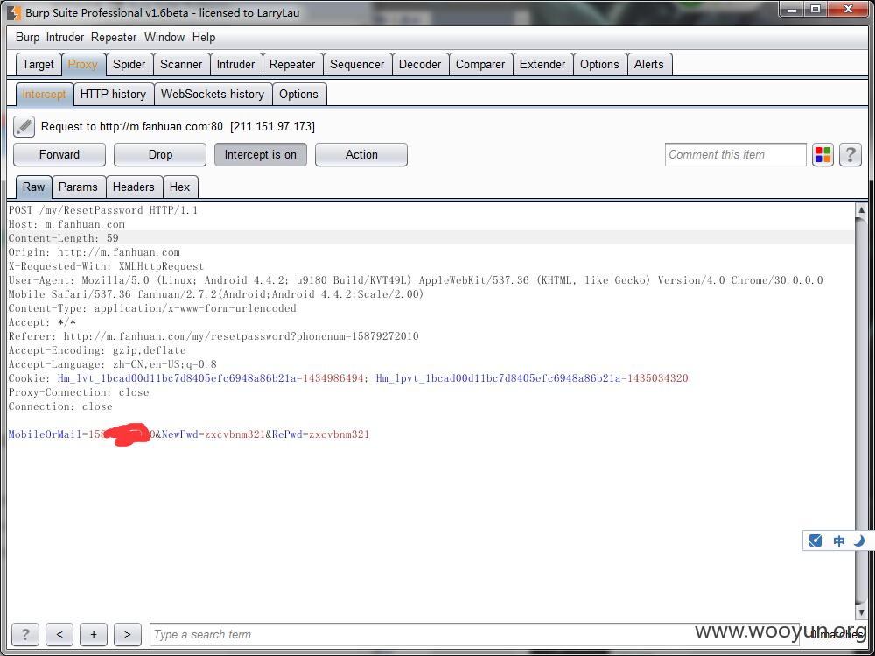Open the HTTP history sub-tab
The height and width of the screenshot is (656, 875).
tap(113, 94)
